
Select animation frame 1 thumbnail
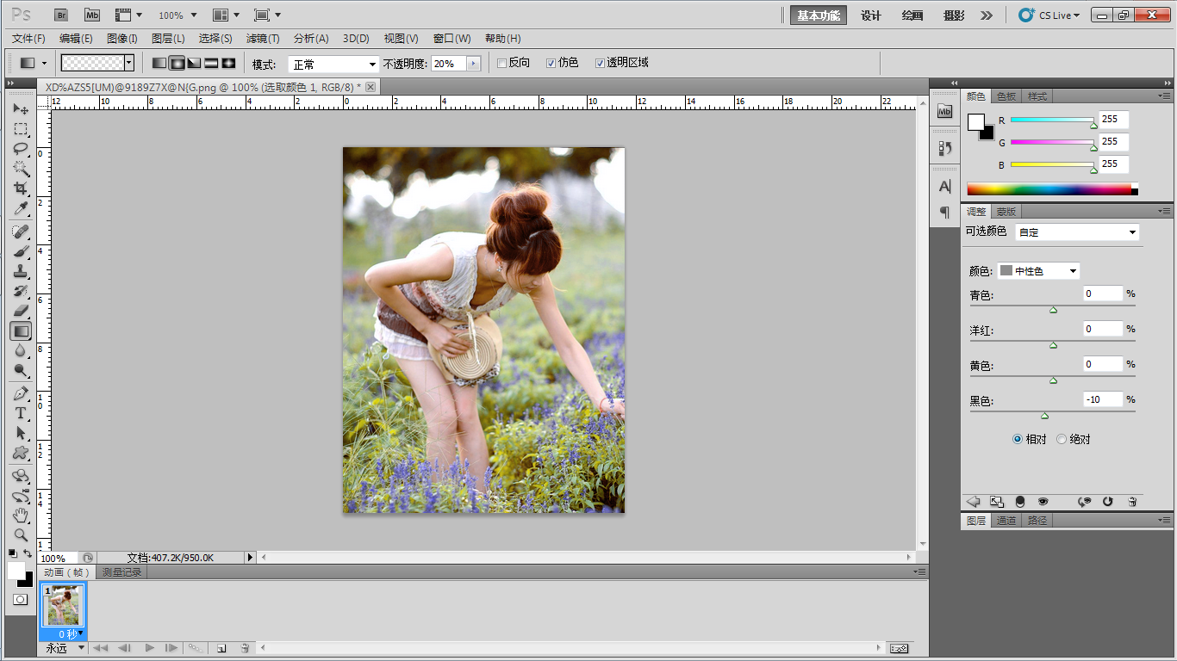click(x=62, y=605)
